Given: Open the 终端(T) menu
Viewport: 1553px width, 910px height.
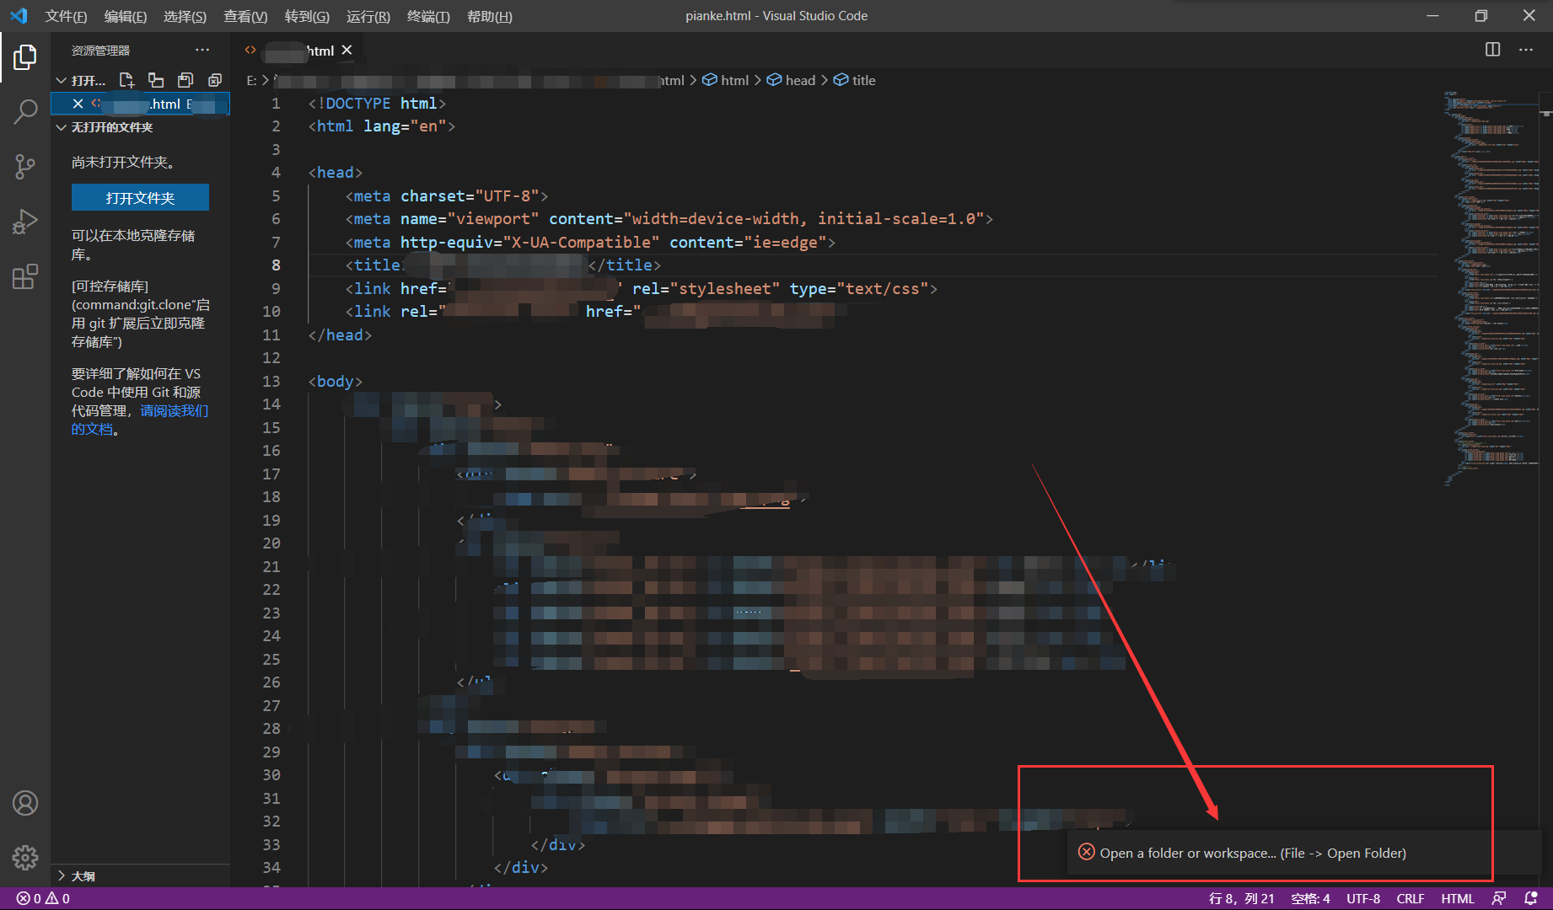Looking at the screenshot, I should pyautogui.click(x=428, y=16).
